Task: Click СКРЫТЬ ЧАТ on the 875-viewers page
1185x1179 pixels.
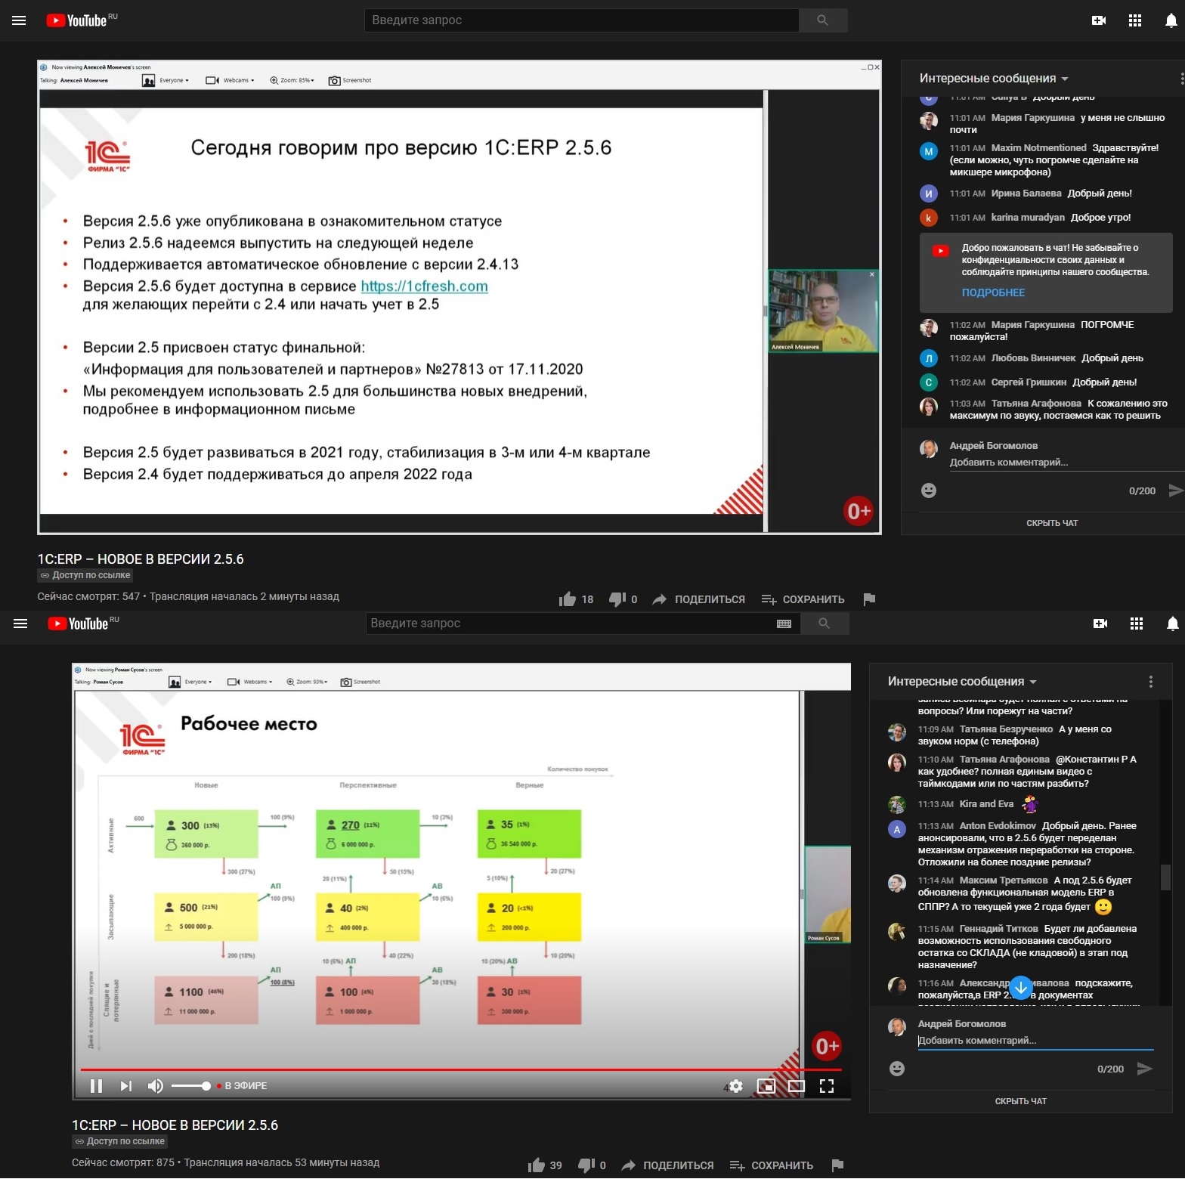Action: pyautogui.click(x=1020, y=1101)
